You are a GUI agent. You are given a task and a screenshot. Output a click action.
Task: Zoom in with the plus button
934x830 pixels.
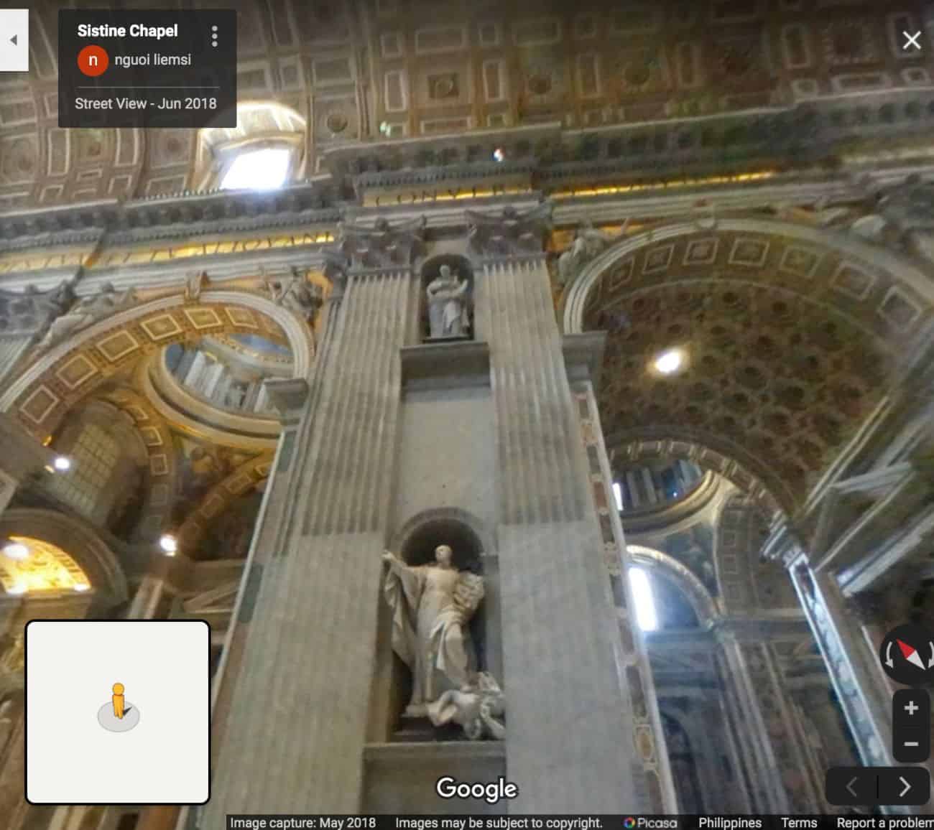911,708
